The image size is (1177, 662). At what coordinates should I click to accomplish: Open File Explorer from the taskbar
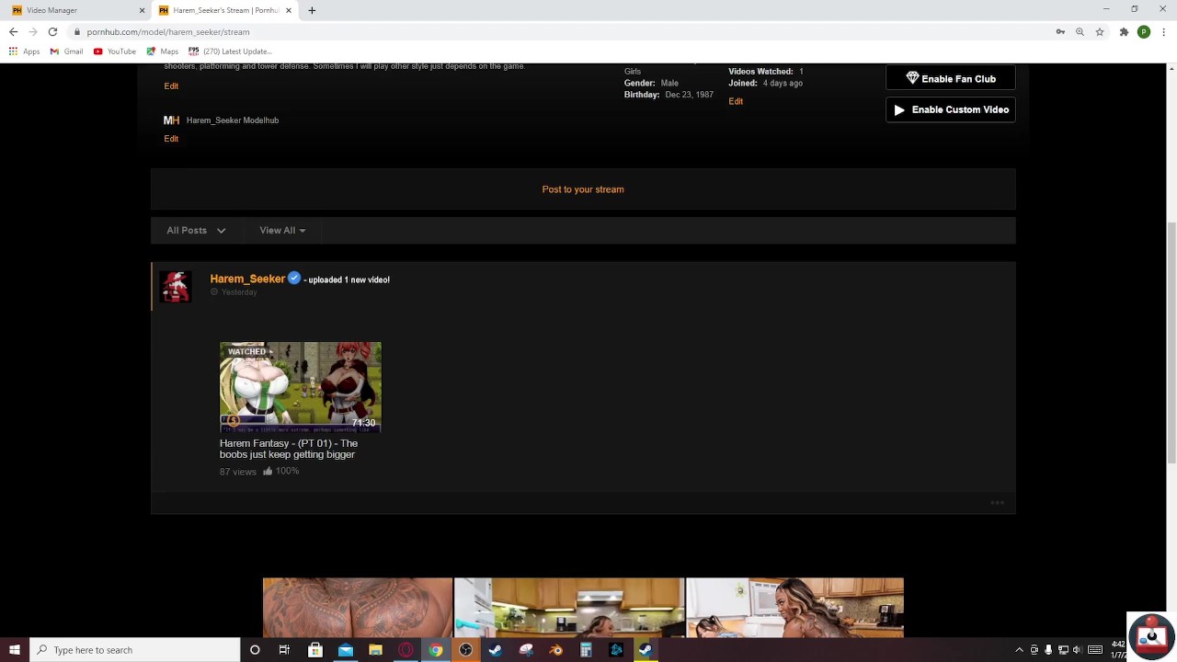(x=375, y=650)
